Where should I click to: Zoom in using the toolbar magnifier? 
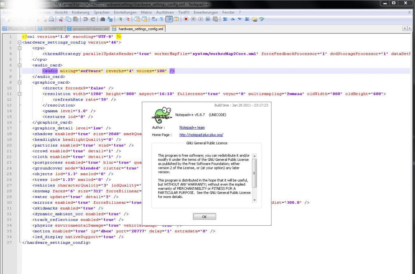[121, 19]
